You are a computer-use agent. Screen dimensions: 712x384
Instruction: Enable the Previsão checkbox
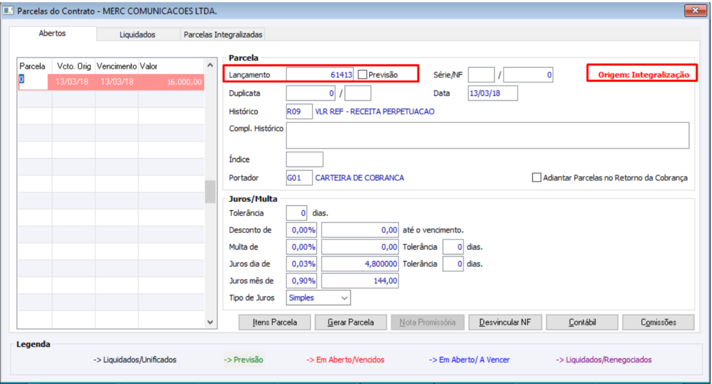coord(363,74)
